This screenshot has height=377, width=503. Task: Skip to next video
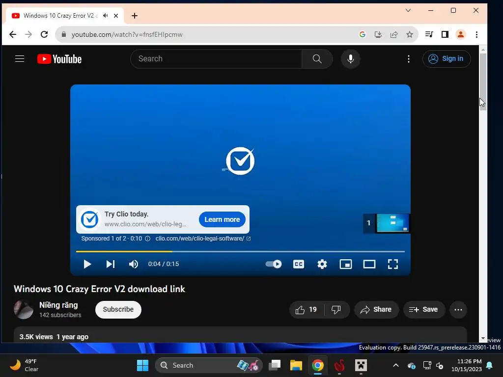[111, 264]
